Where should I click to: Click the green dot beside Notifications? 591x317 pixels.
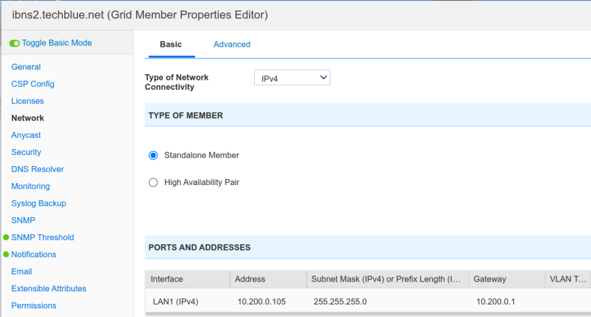[x=6, y=255]
